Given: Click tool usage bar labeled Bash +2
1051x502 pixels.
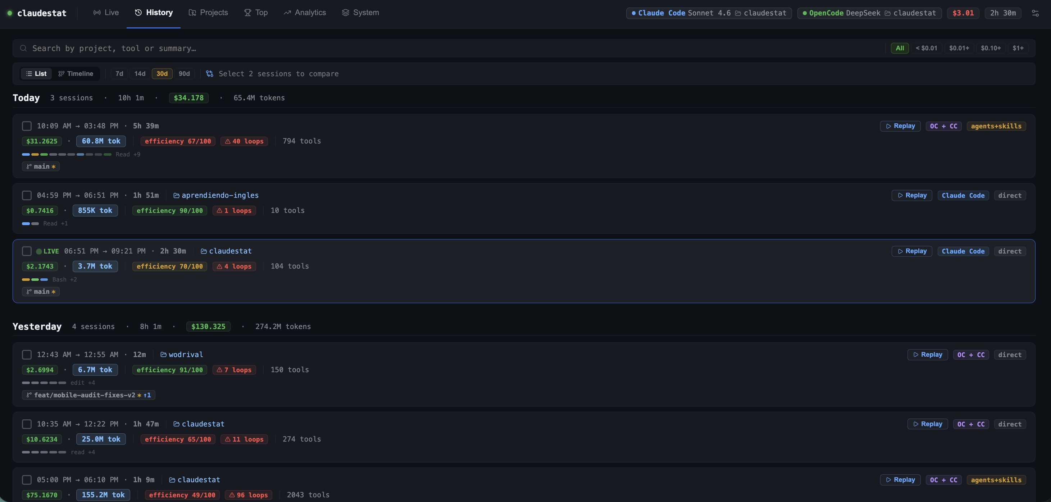Looking at the screenshot, I should tap(35, 280).
